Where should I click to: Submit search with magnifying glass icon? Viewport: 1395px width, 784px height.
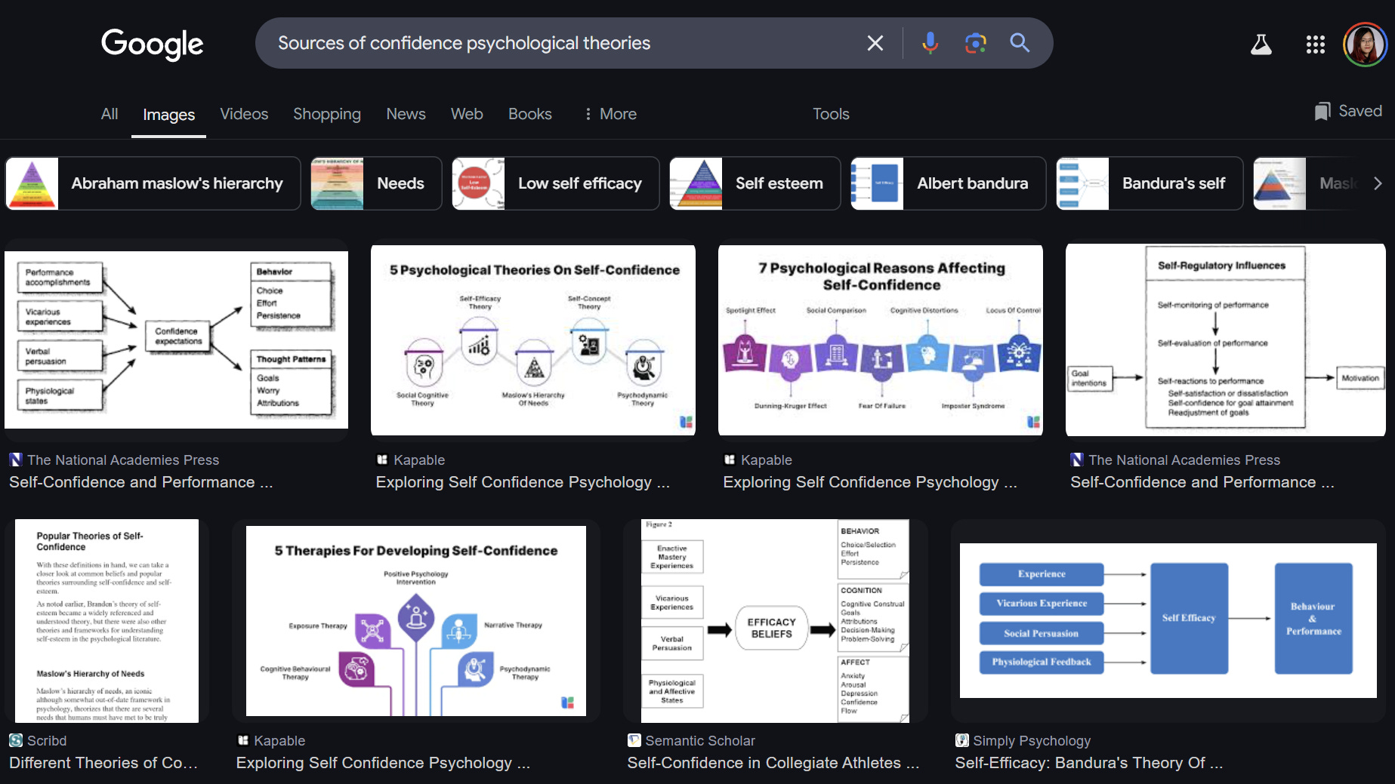[1020, 43]
